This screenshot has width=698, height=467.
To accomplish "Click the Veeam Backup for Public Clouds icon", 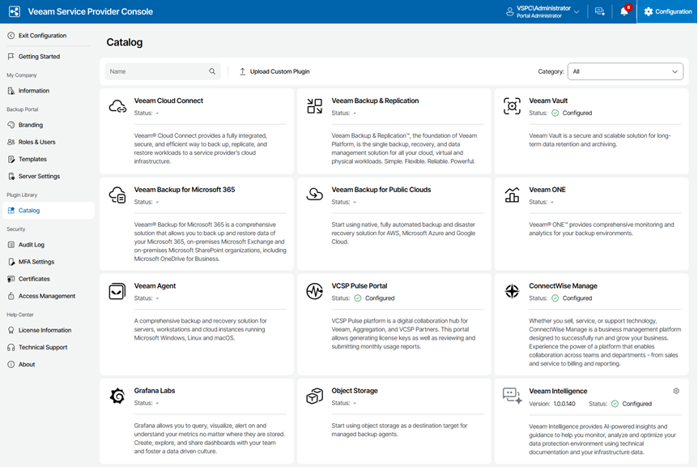I will pyautogui.click(x=315, y=195).
